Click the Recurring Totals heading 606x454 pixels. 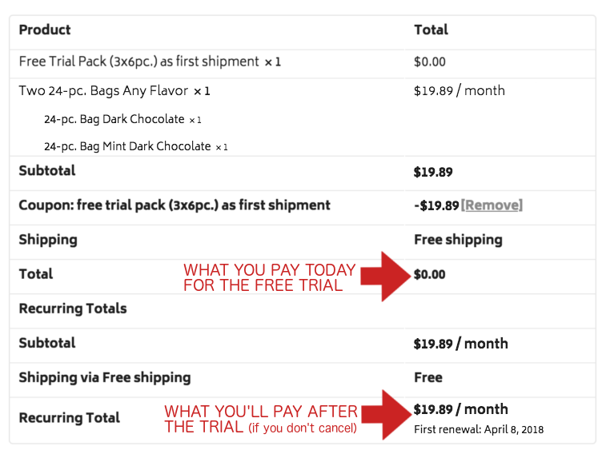[x=73, y=309]
